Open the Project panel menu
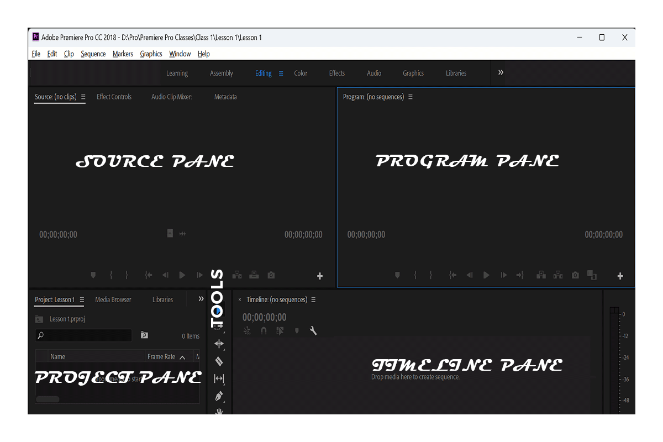Image resolution: width=663 pixels, height=442 pixels. [82, 299]
